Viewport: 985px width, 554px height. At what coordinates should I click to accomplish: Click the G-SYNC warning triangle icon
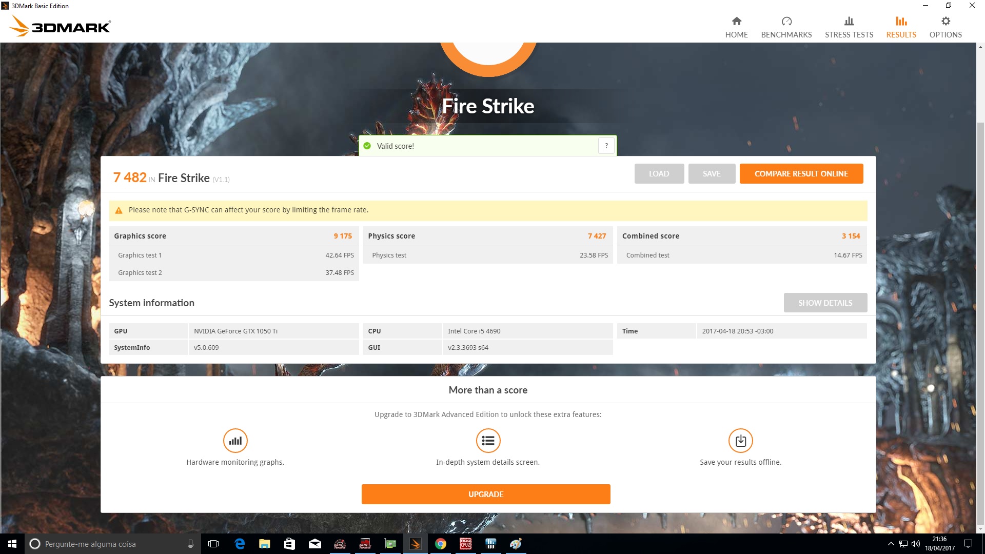(119, 210)
